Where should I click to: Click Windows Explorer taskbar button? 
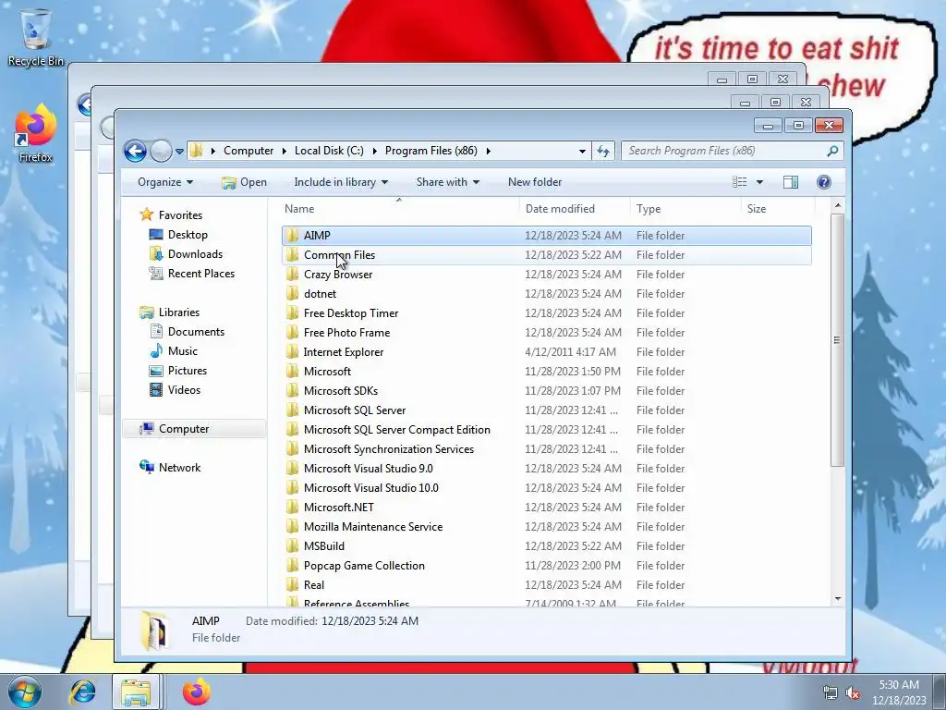click(x=136, y=692)
